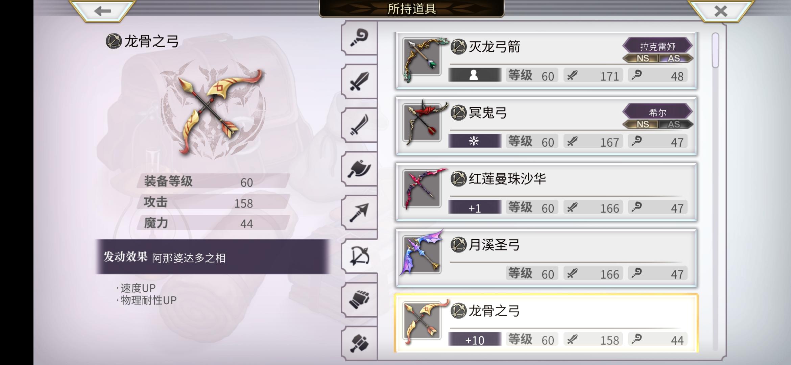Select the bow weapon category tab
791x365 pixels.
(360, 256)
